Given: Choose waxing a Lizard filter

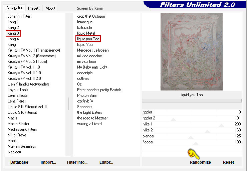Looking at the screenshot, I should pos(89,124).
